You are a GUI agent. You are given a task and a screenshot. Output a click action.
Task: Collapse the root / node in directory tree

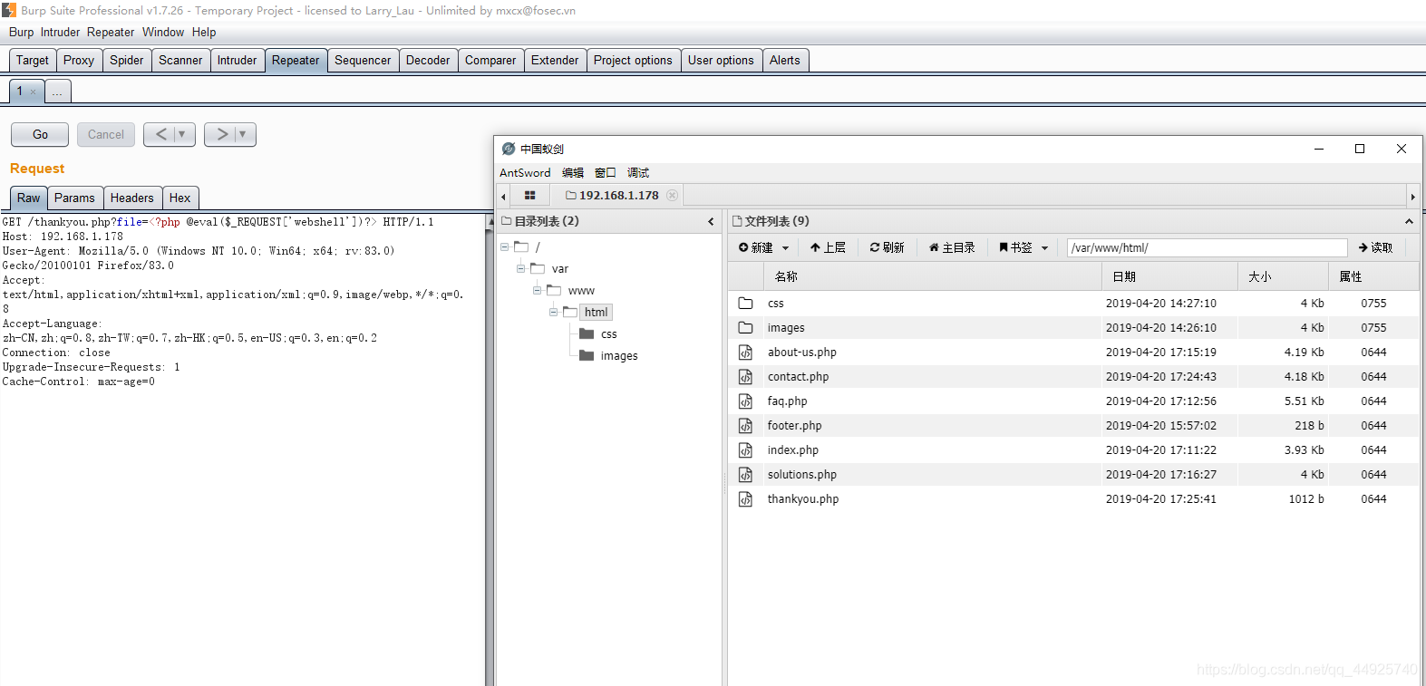504,246
